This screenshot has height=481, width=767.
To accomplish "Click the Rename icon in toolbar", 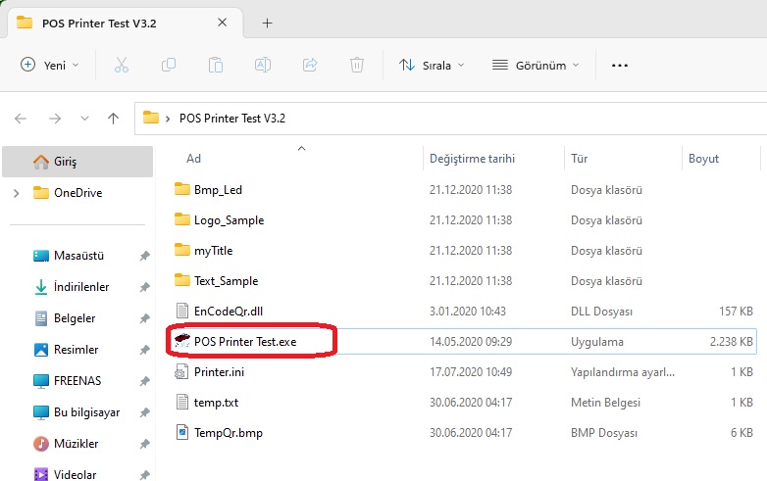I will (263, 65).
